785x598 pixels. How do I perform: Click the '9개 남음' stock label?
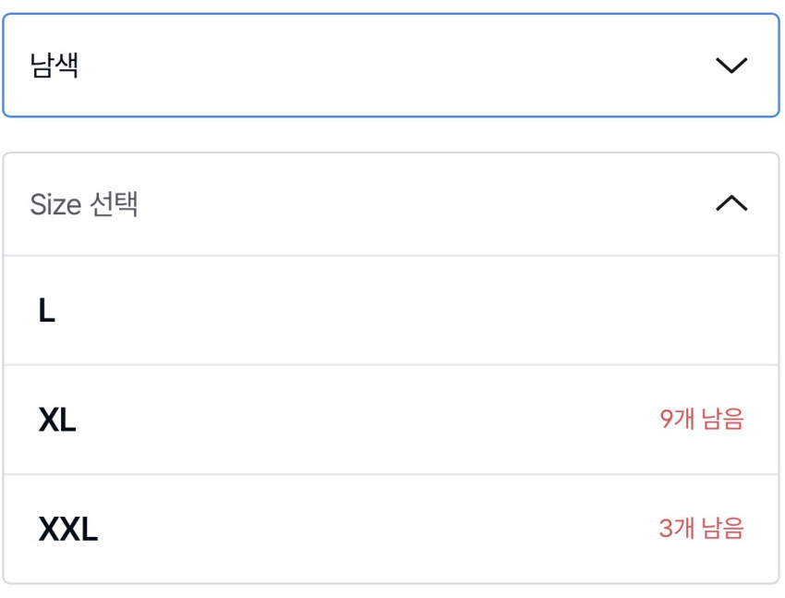pyautogui.click(x=701, y=420)
